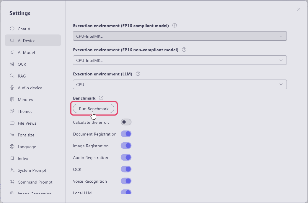Click the AI Model lightbulb icon
Screen dimensions: 308x203
pyautogui.click(x=12, y=52)
